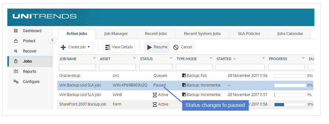
Task: Click the Jobs clipboard icon
Action: tap(16, 61)
